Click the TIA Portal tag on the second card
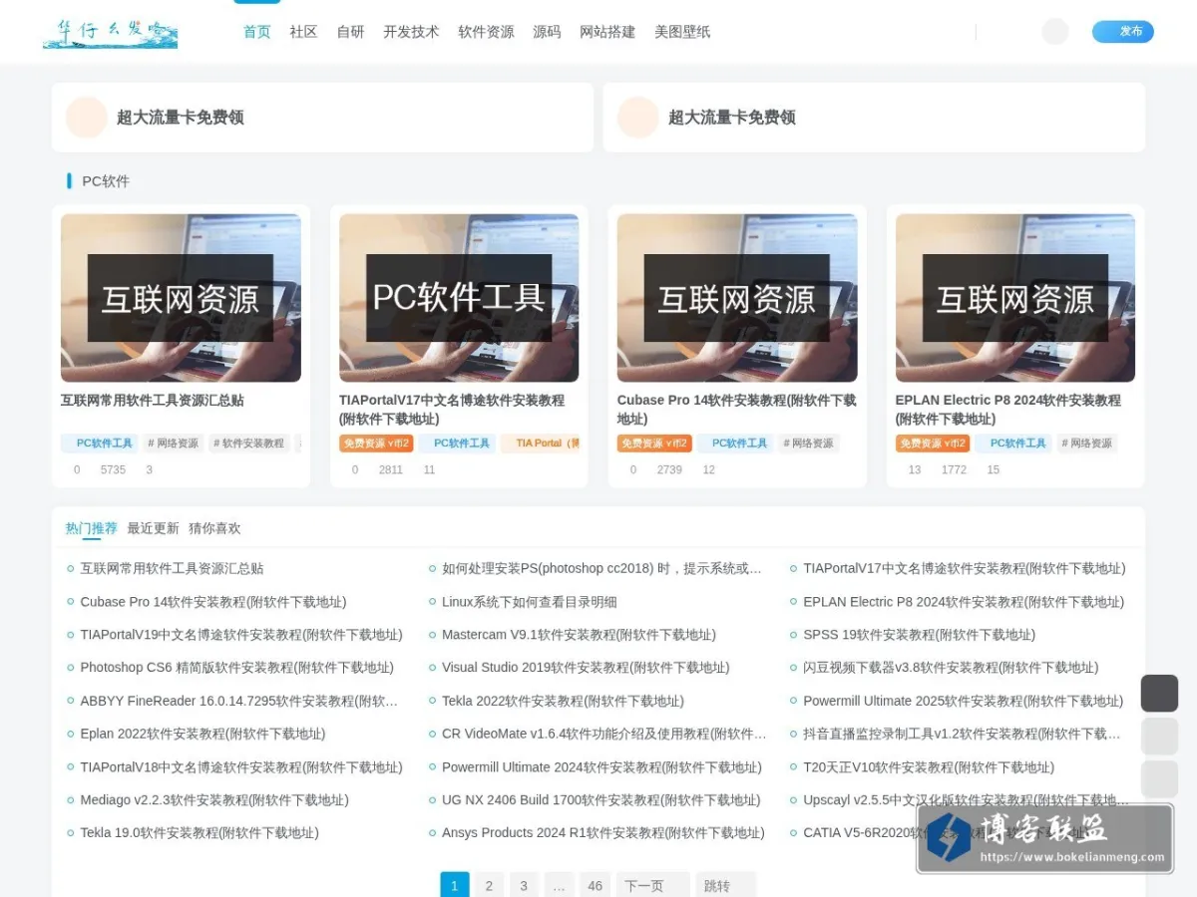Screen dimensions: 1197x897 pyautogui.click(x=542, y=444)
